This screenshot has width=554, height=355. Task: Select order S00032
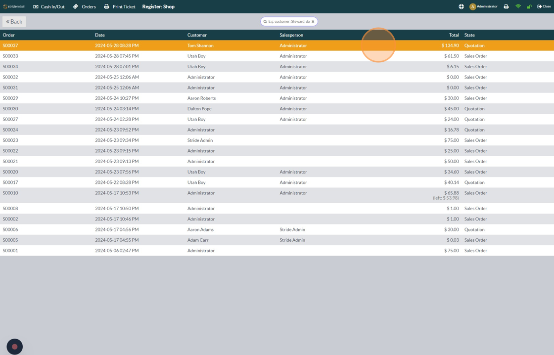click(277, 77)
